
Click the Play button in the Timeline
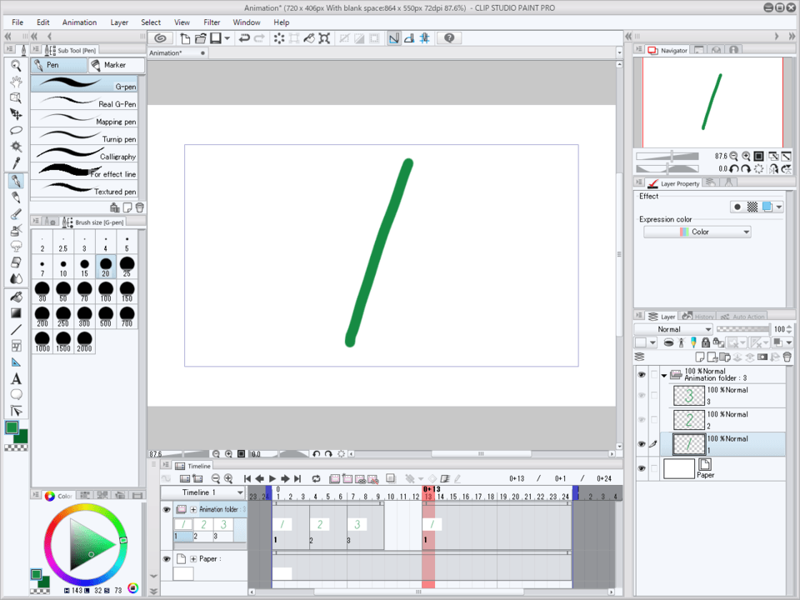[x=272, y=478]
